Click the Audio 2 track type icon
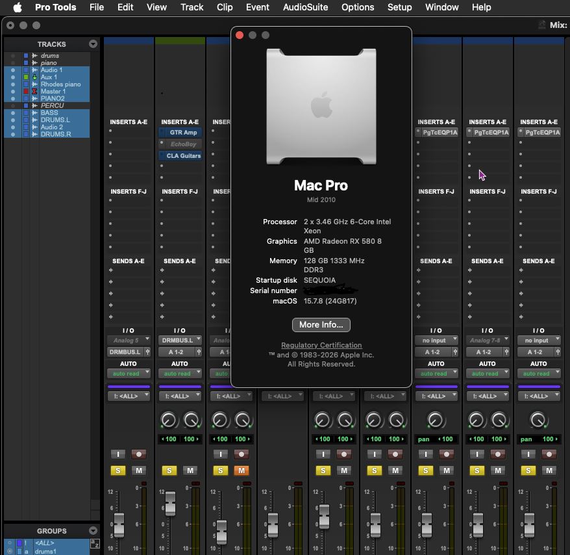 click(x=34, y=127)
